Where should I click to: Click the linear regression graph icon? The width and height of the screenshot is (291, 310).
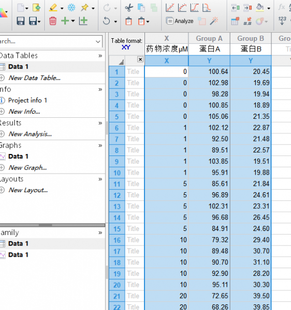(x=170, y=8)
